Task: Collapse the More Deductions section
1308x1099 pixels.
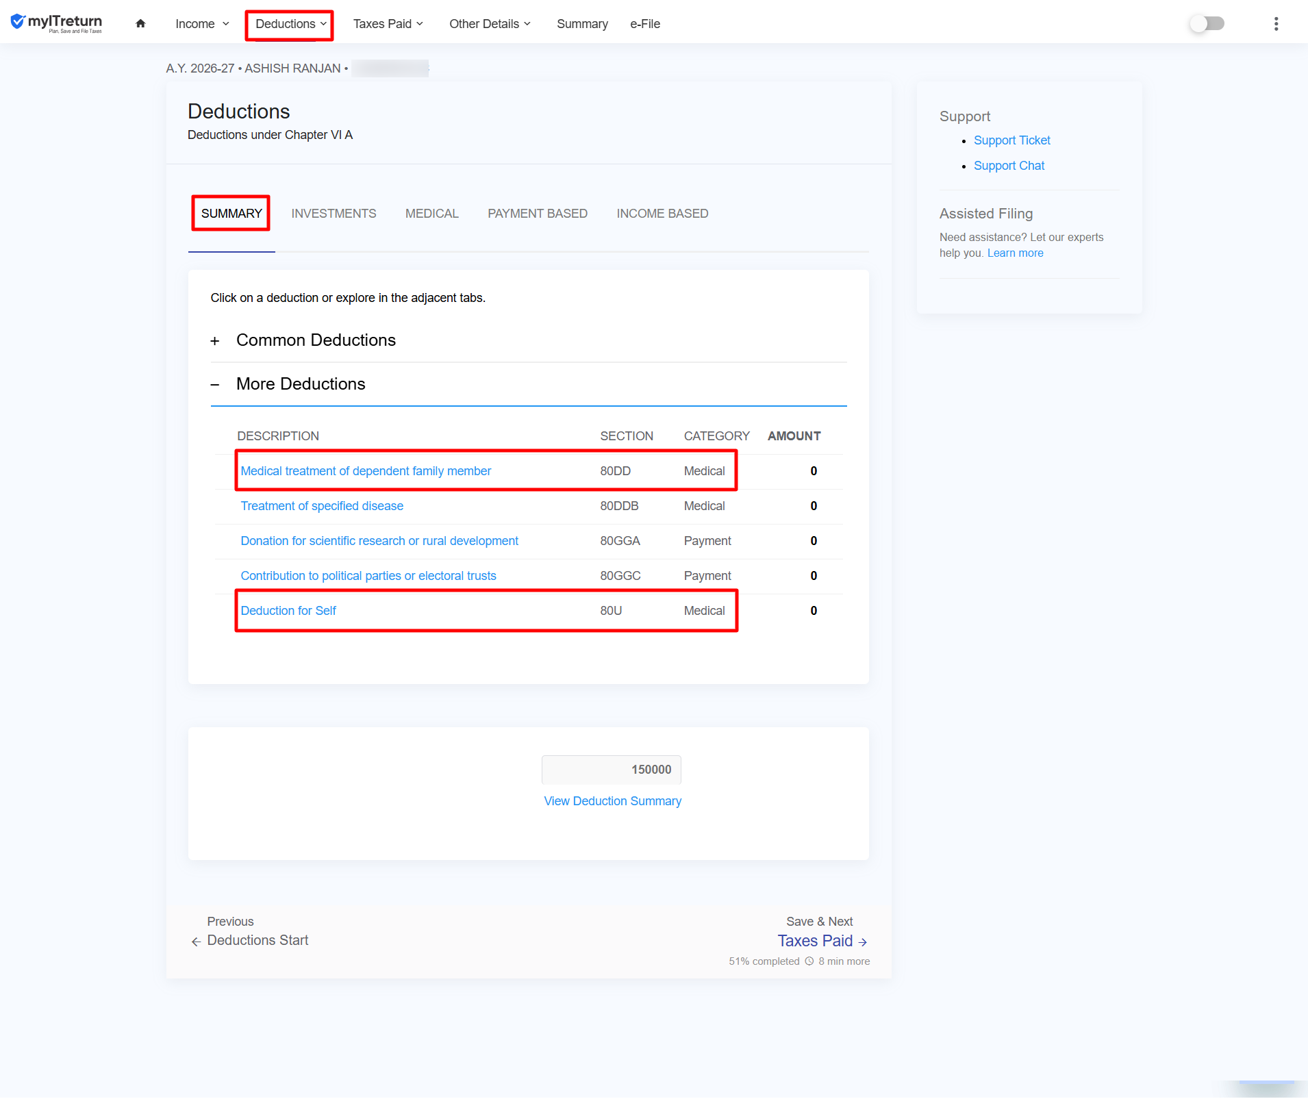Action: (528, 384)
